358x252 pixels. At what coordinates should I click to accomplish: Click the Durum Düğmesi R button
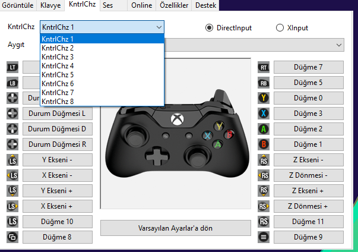[58, 144]
